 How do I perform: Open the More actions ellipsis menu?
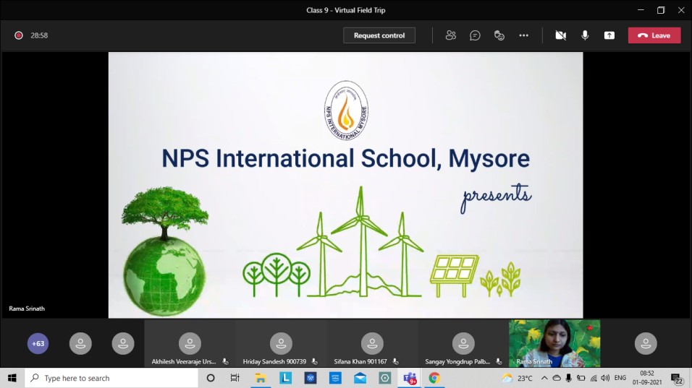523,35
